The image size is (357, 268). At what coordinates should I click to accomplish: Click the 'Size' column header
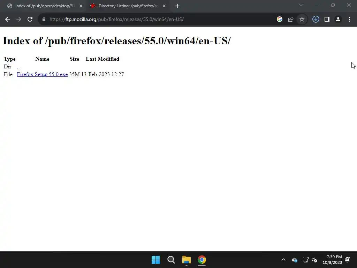74,59
